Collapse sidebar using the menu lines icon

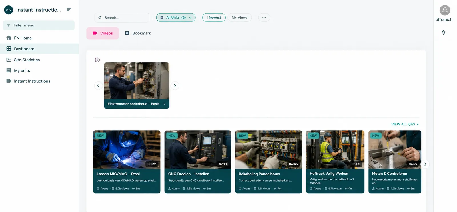[69, 9]
